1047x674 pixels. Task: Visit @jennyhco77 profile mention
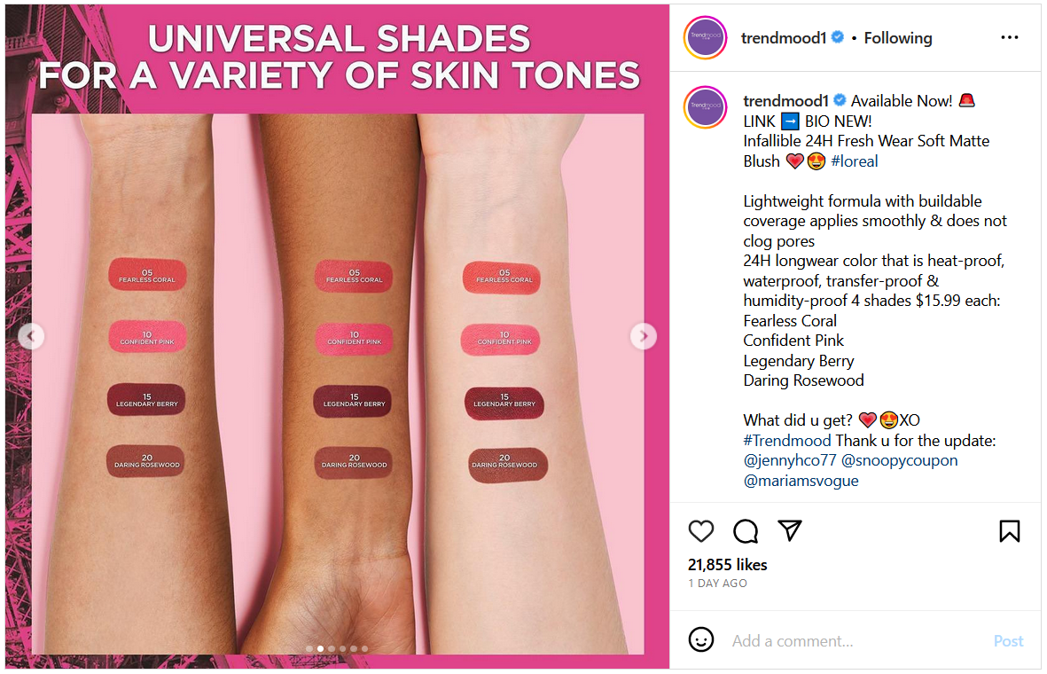[x=789, y=460]
